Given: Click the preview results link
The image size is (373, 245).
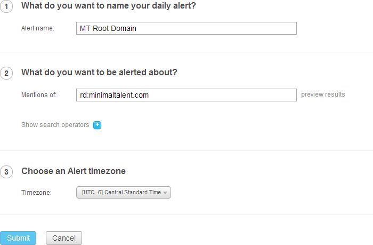Looking at the screenshot, I should tap(323, 94).
